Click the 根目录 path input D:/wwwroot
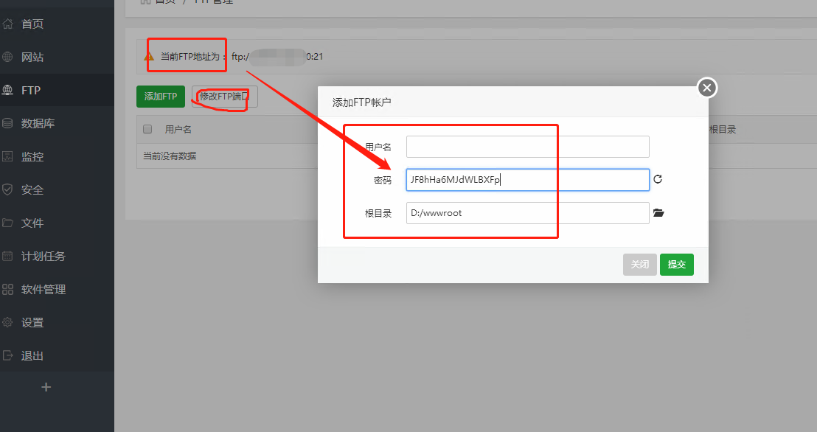817x432 pixels. click(x=528, y=213)
